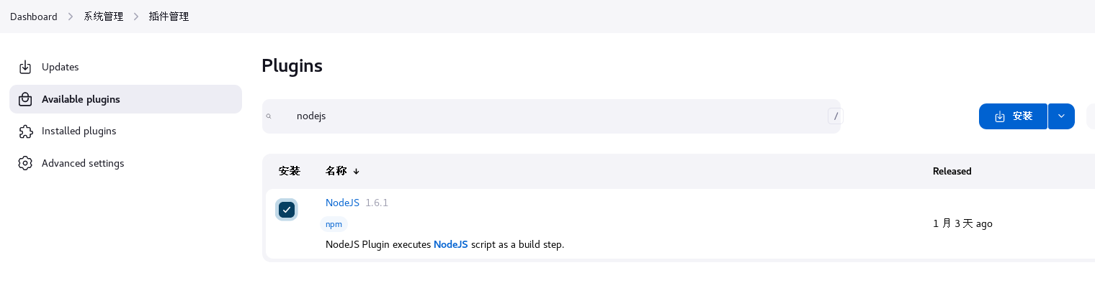Focus the plugin search field containing nodejs
The width and height of the screenshot is (1095, 301).
tap(551, 116)
